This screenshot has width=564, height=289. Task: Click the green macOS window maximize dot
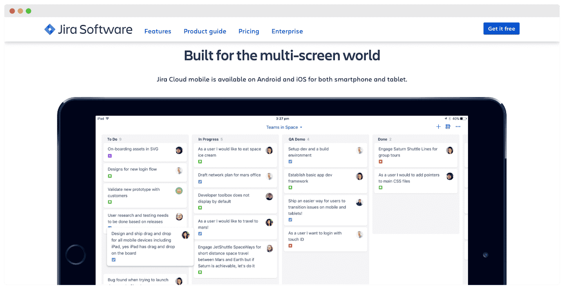(x=29, y=11)
